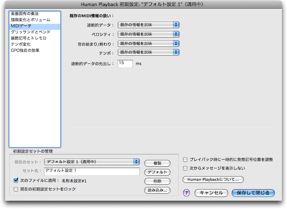The width and height of the screenshot is (287, 209).
Task: Click the デフォルト button
Action: click(157, 172)
